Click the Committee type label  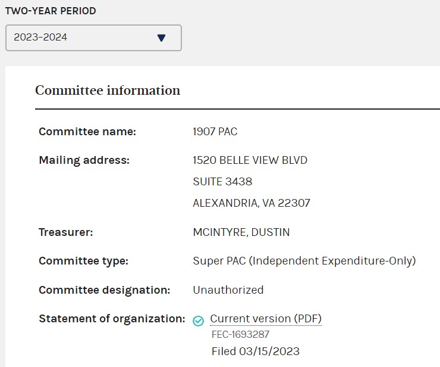click(83, 261)
